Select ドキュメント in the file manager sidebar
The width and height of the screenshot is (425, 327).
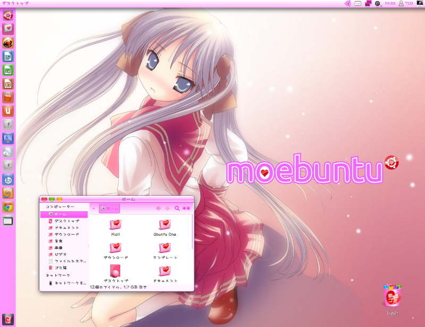tap(64, 228)
